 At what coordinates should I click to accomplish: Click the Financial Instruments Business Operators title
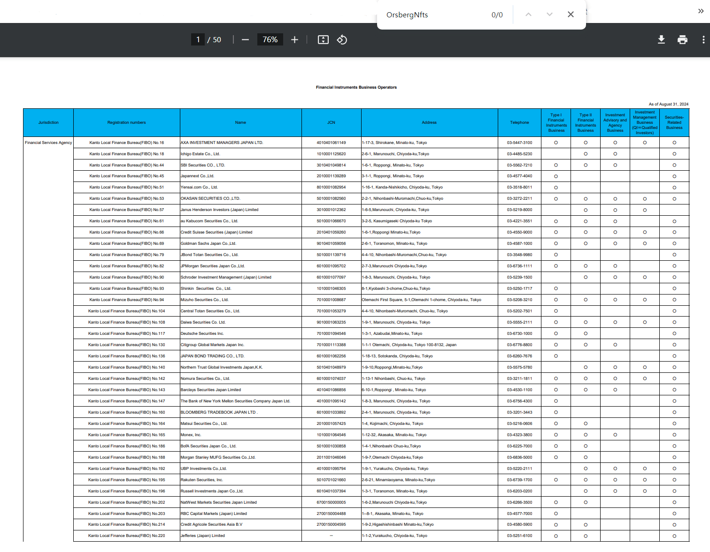tap(356, 87)
